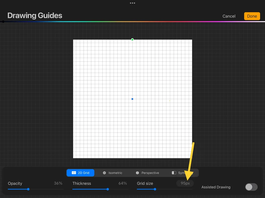Tap the blue guide origin node on canvas
Screen dimensions: 265x198
tap(132, 99)
